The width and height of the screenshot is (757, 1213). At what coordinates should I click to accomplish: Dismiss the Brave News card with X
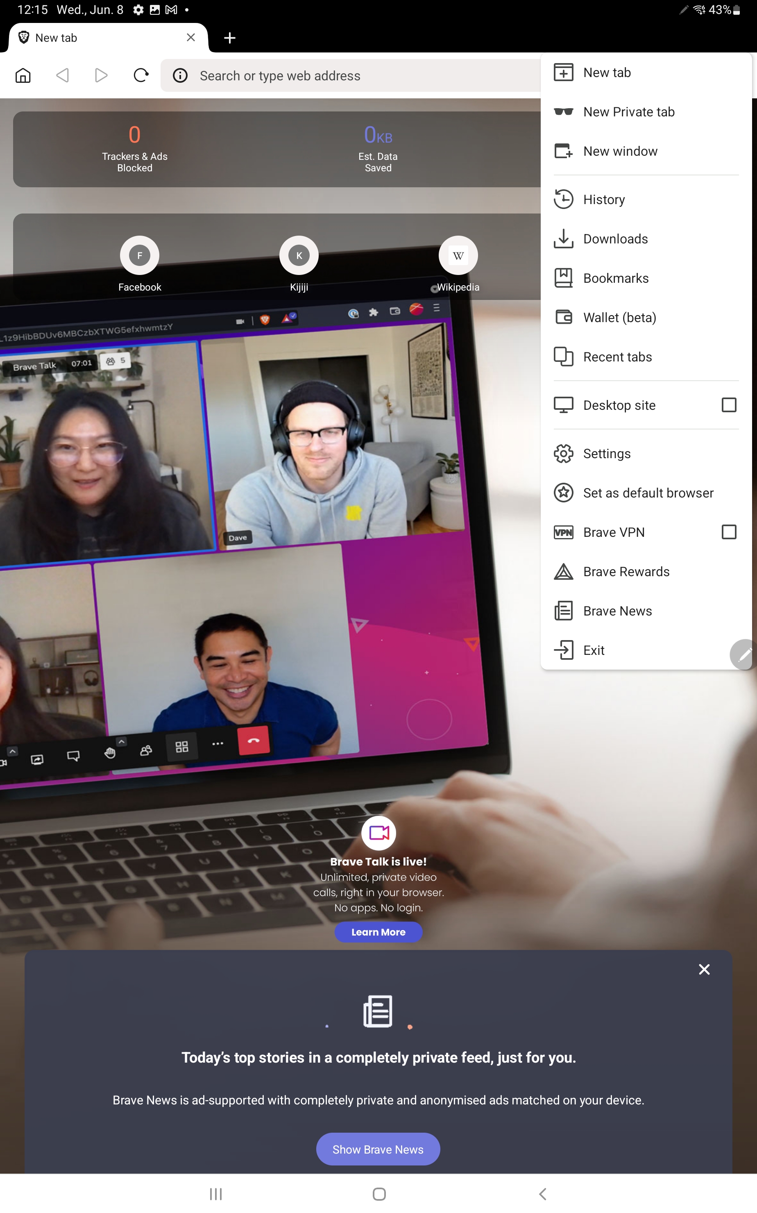tap(704, 969)
